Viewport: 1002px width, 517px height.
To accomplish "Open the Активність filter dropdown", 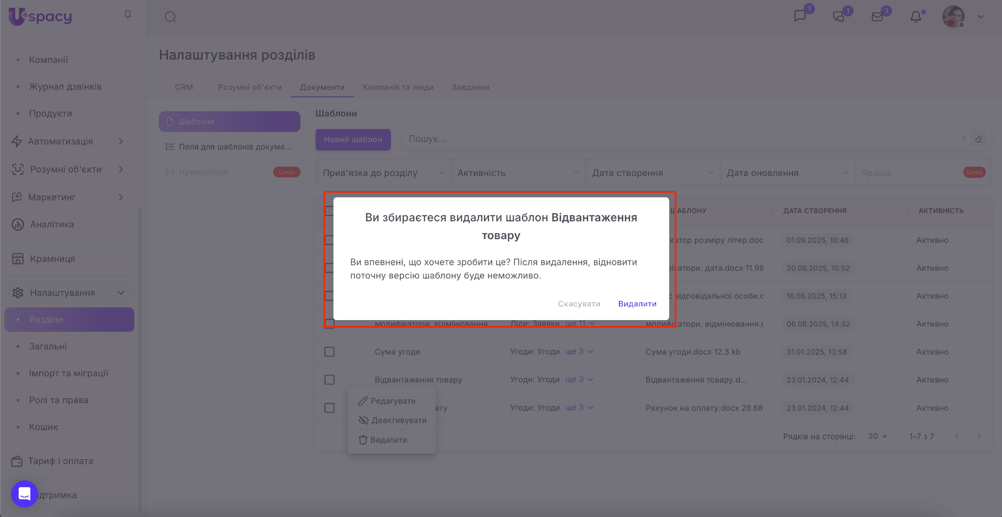I will click(518, 173).
